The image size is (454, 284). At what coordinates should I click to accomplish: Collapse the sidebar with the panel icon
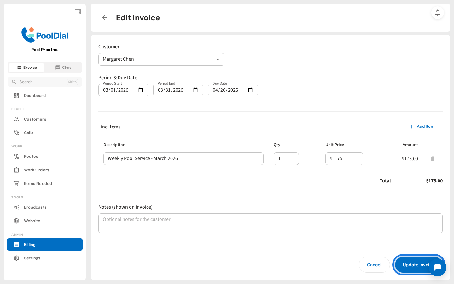[x=78, y=11]
